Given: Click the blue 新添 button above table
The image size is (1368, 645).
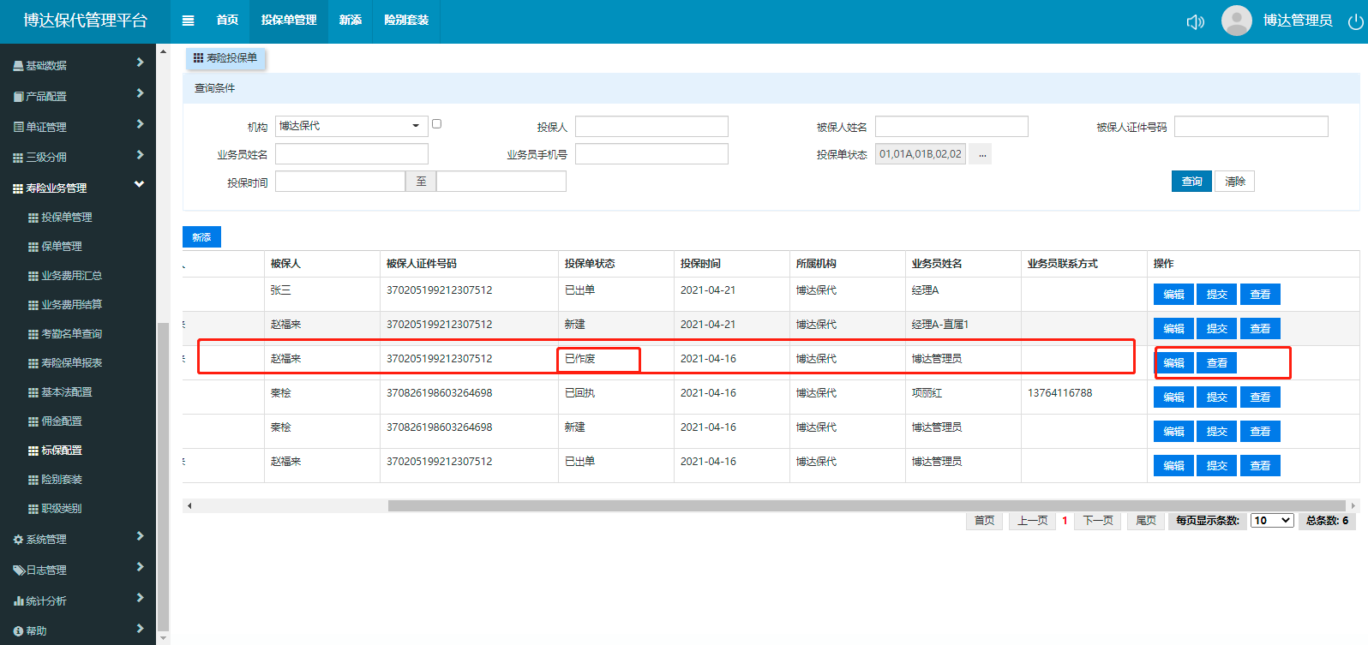Looking at the screenshot, I should click(x=201, y=237).
